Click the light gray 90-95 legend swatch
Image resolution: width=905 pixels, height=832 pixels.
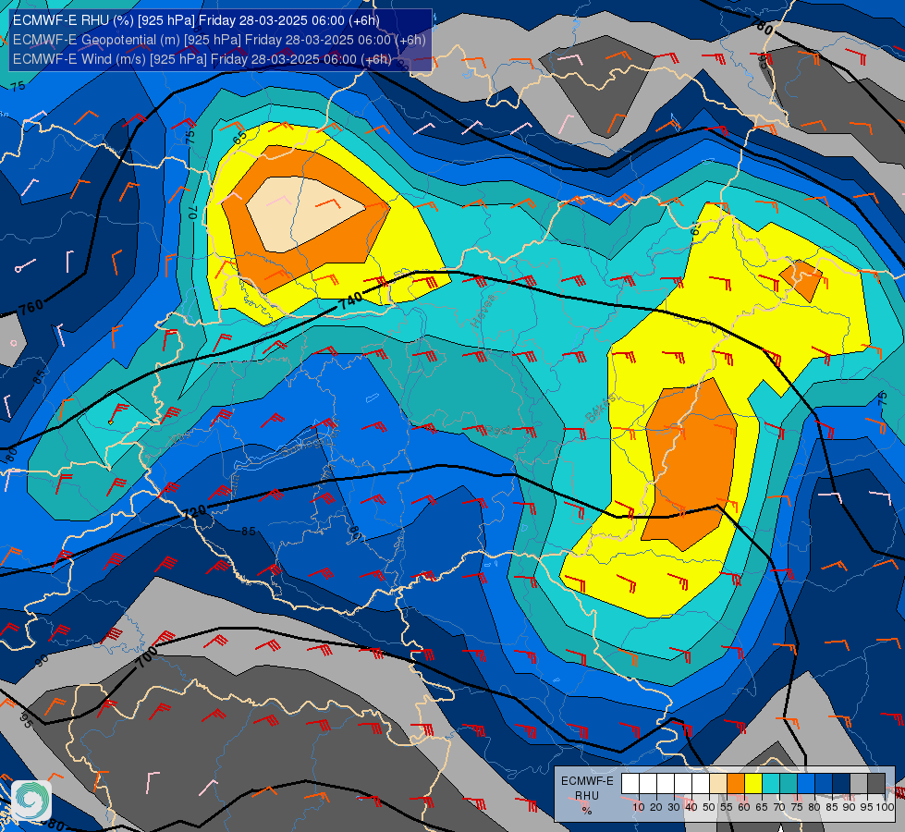(x=859, y=784)
